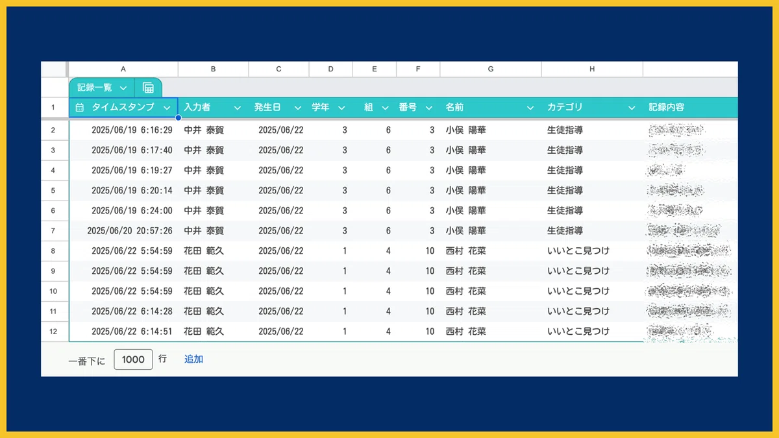Viewport: 779px width, 438px height.
Task: Expand the 組 column filter arrow
Action: [385, 108]
